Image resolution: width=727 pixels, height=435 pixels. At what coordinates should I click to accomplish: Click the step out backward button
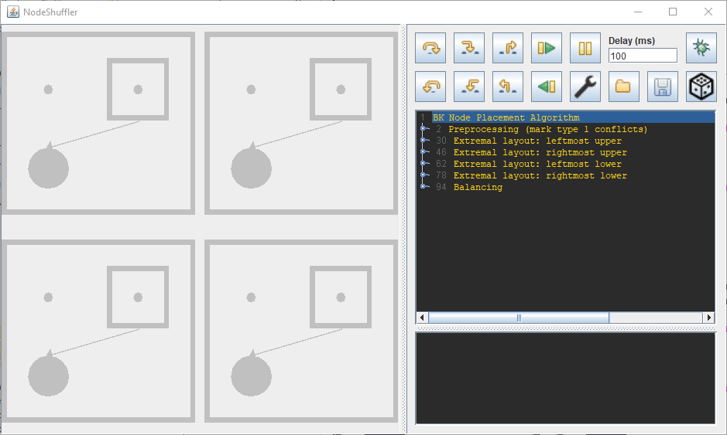[x=508, y=87]
